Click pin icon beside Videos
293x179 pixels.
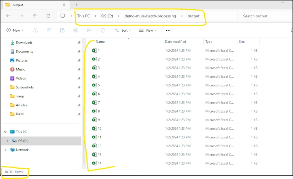tap(79, 78)
